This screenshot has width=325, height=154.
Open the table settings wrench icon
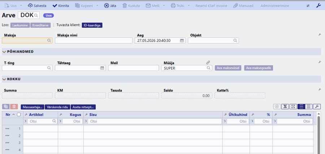pos(316,107)
